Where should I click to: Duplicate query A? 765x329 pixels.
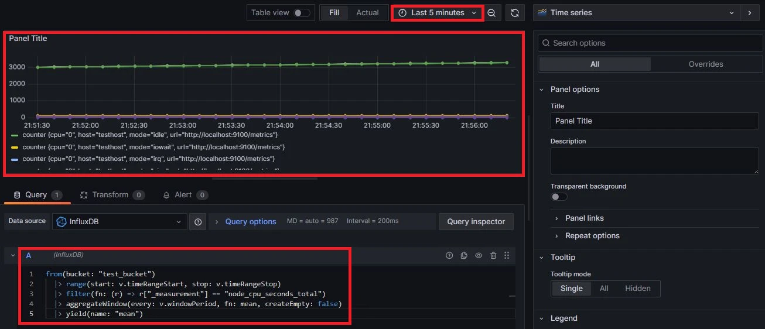(464, 255)
